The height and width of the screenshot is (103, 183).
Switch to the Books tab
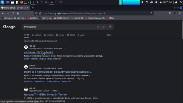[x=71, y=35]
